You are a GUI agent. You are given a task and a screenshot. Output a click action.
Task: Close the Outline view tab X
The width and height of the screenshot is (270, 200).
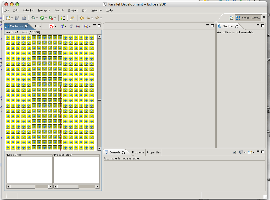click(x=236, y=26)
